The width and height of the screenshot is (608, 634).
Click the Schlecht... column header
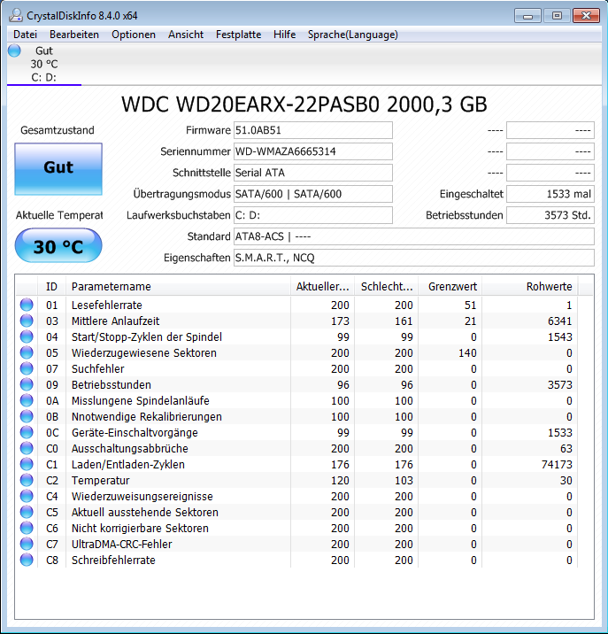387,287
